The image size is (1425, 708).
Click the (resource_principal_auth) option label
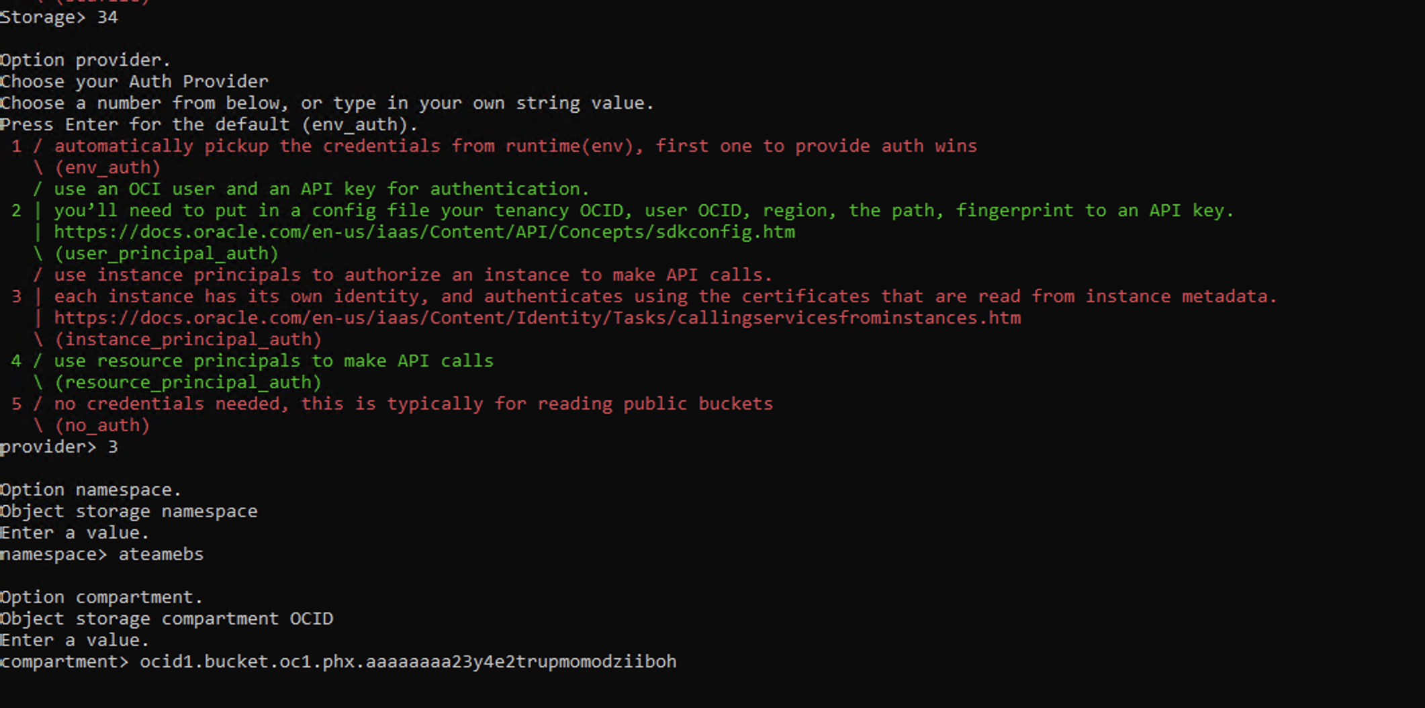click(188, 382)
